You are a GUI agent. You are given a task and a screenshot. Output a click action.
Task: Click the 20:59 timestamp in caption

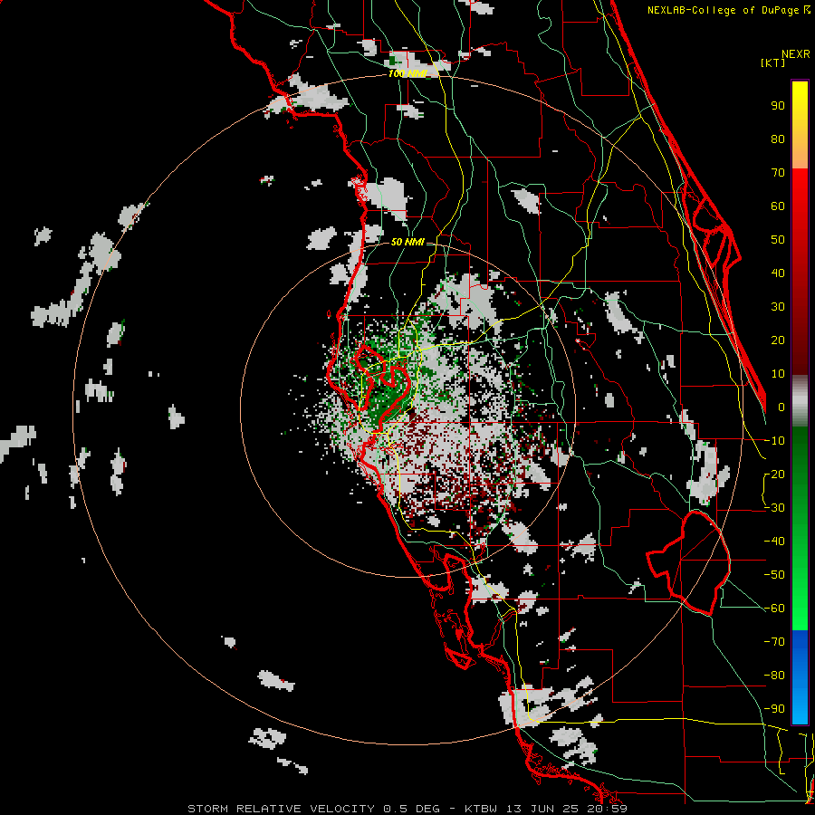click(609, 809)
